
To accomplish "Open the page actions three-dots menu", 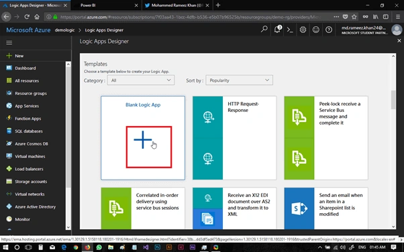I will [x=336, y=17].
